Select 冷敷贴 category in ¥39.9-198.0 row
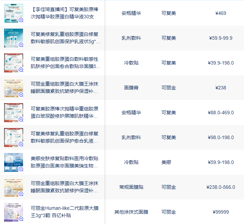 coord(131,63)
